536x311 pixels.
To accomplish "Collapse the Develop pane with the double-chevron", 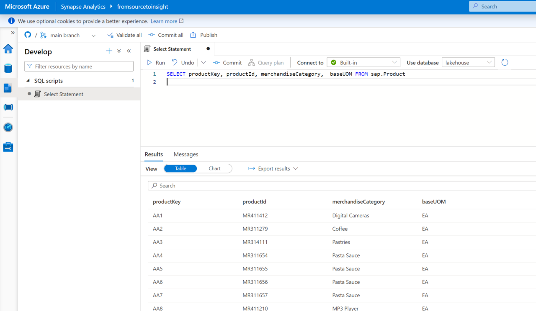I will pyautogui.click(x=129, y=51).
